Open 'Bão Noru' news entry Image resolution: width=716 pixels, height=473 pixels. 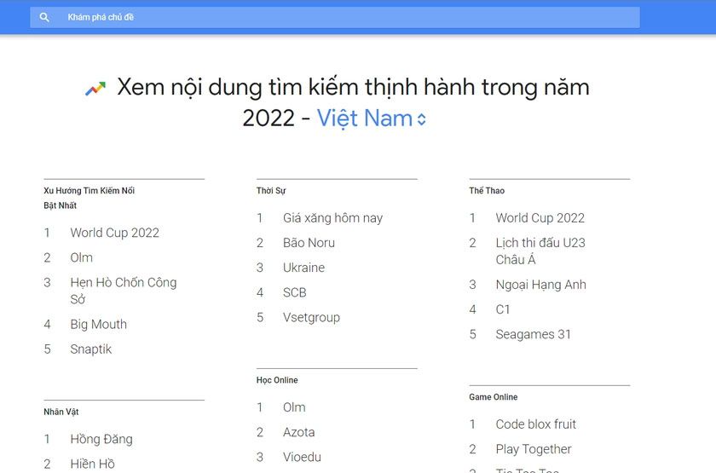309,243
